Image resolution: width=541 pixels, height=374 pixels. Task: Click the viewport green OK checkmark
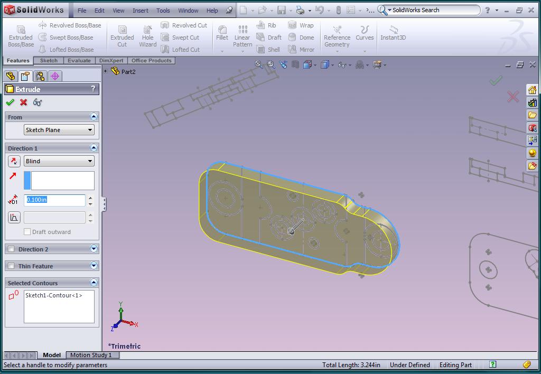tap(496, 81)
